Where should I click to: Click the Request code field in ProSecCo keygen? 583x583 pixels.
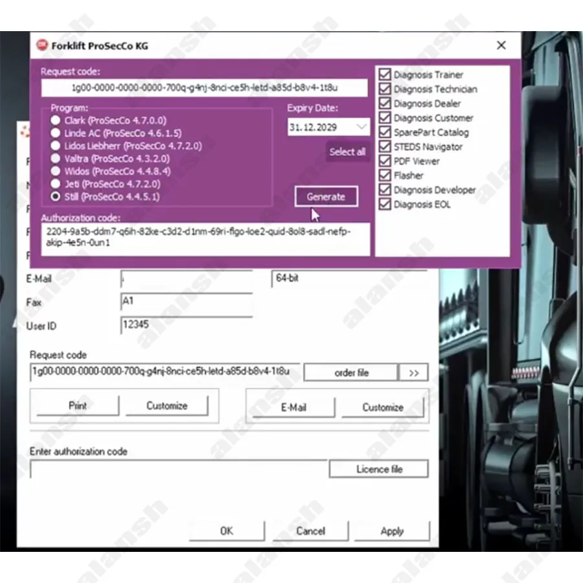(x=205, y=87)
